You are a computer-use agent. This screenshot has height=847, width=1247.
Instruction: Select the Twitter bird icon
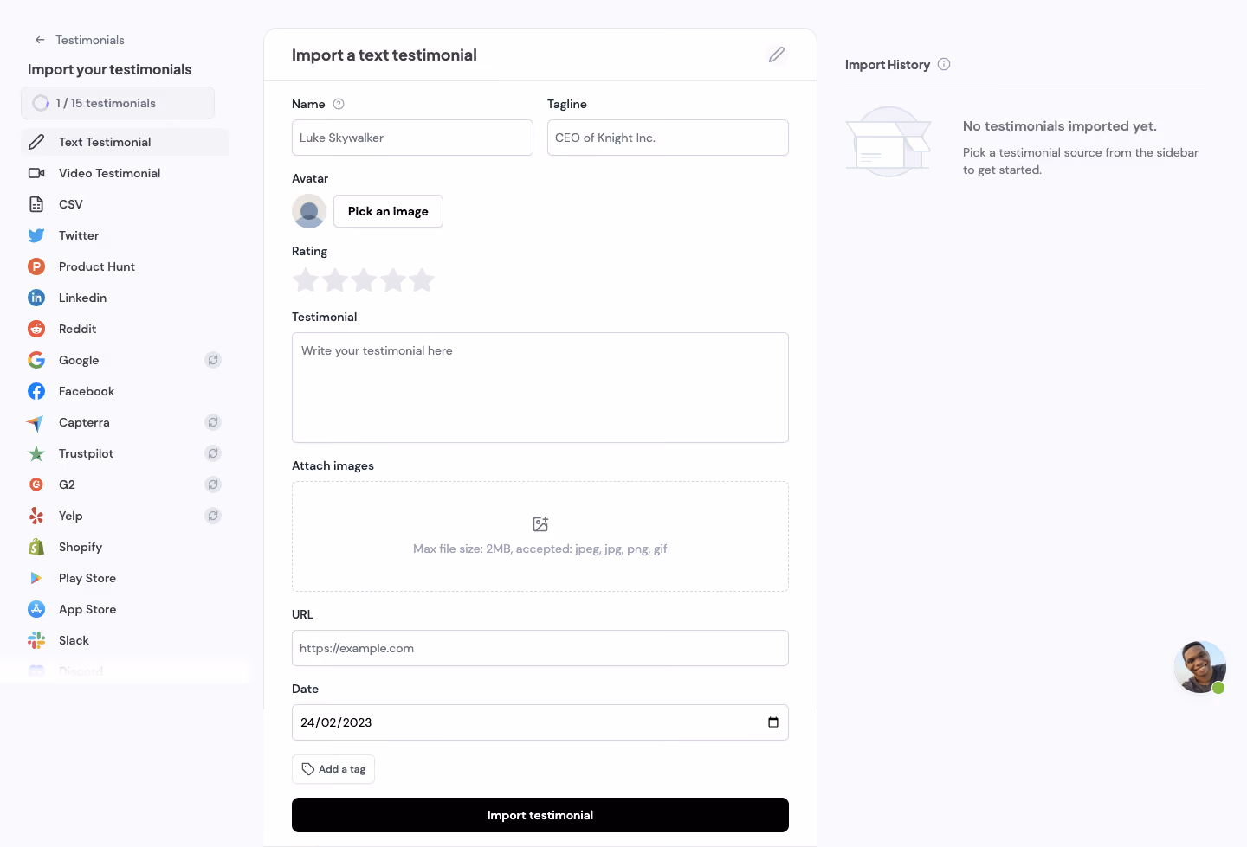point(36,235)
